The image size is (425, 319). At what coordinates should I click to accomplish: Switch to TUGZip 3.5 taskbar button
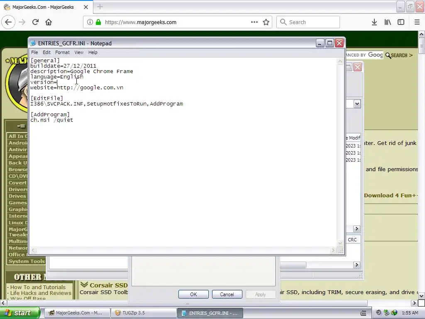click(144, 313)
